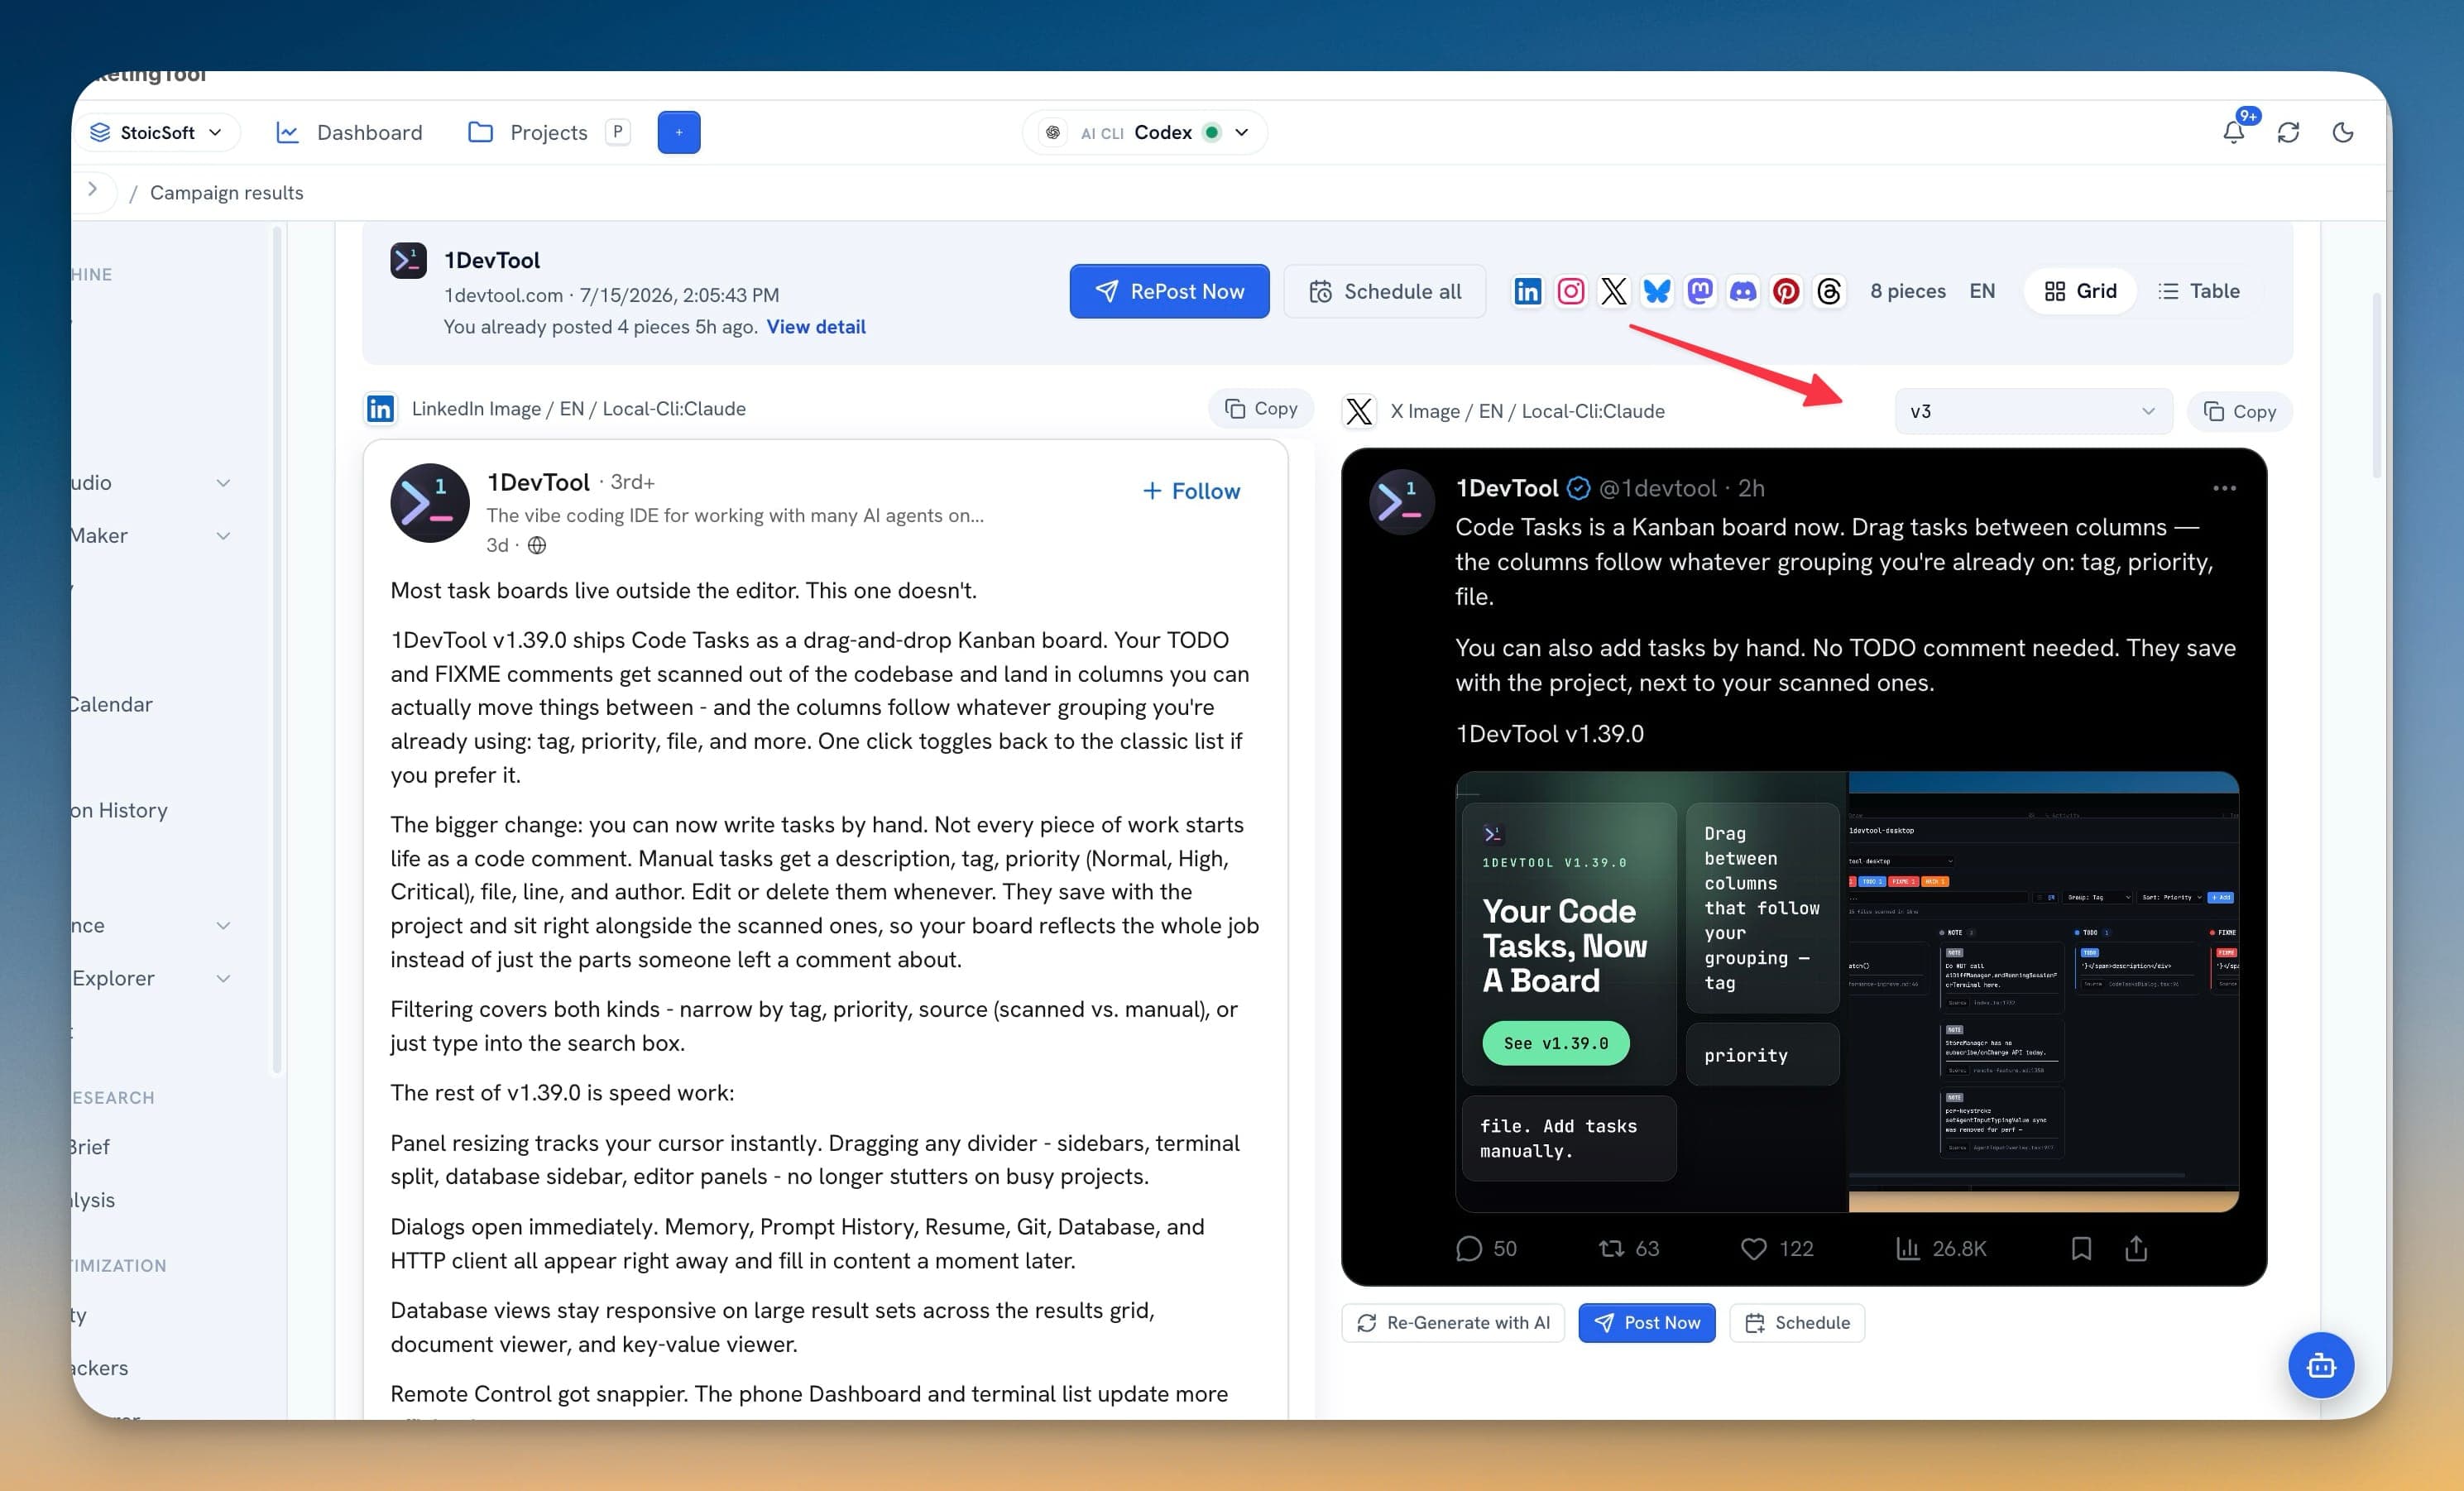The image size is (2464, 1491).
Task: Click the Bluesky butterfly icon
Action: [1656, 291]
